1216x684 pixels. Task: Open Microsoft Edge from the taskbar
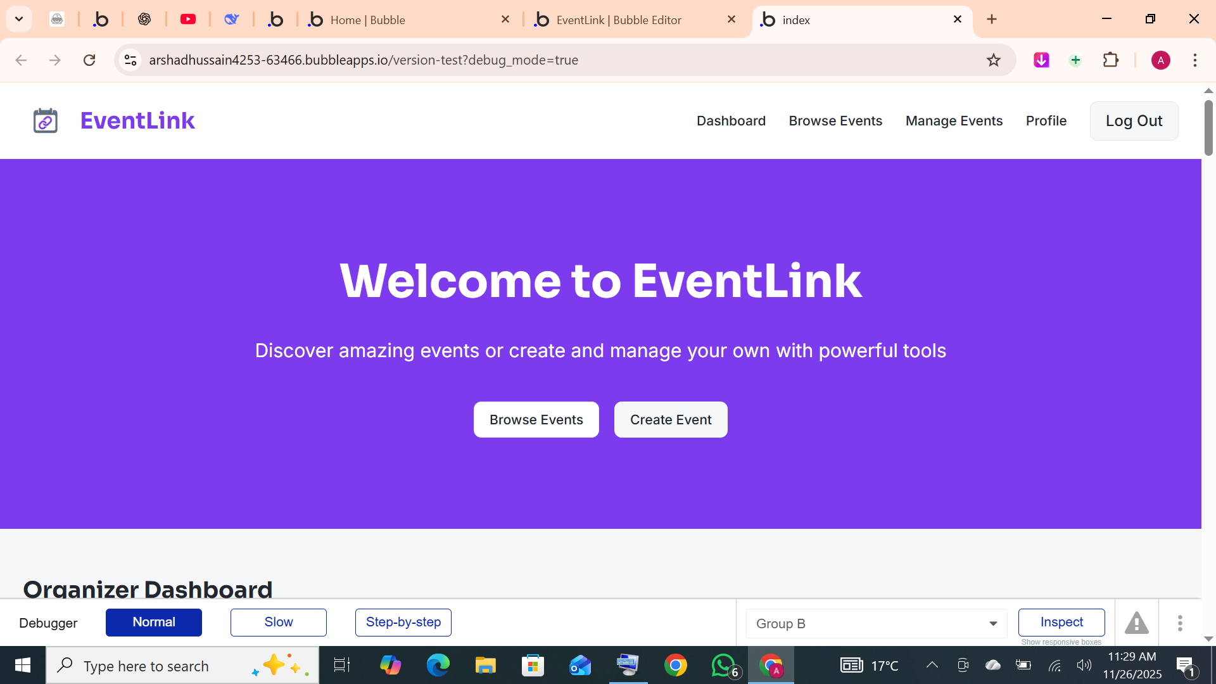[x=438, y=666]
